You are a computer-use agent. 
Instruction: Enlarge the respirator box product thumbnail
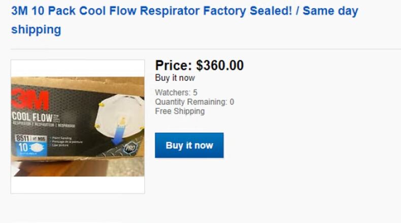pyautogui.click(x=78, y=127)
